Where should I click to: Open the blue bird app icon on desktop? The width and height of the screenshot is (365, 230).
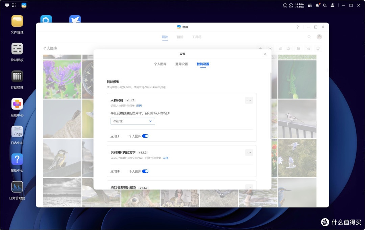pyautogui.click(x=75, y=19)
